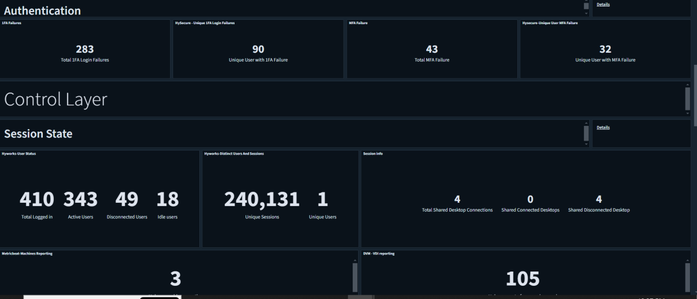The height and width of the screenshot is (299, 697).
Task: Select the 90 Unique User 1FA Failure metric
Action: (258, 49)
